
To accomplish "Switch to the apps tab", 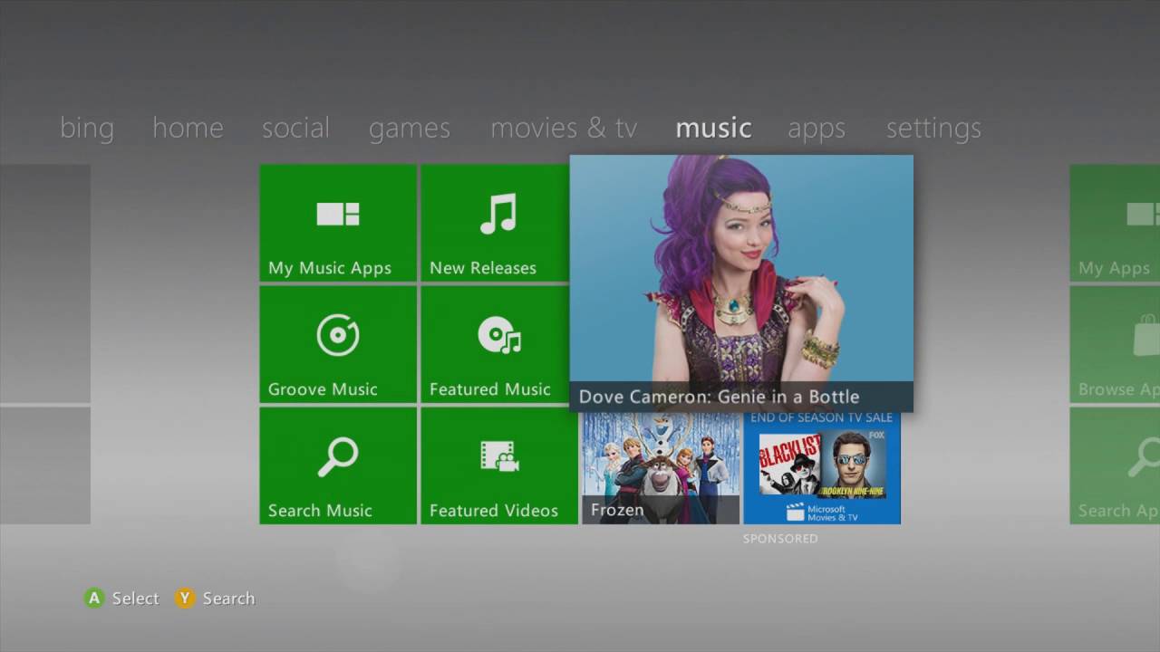I will (817, 129).
